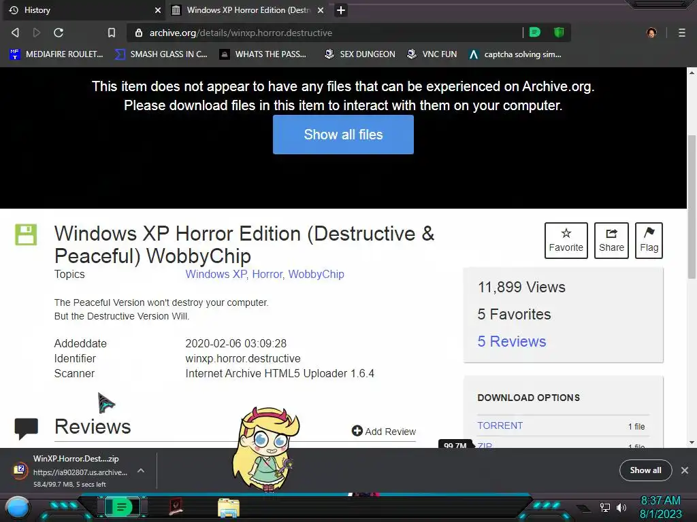The width and height of the screenshot is (697, 522).
Task: Open the Horror topic link
Action: (267, 275)
